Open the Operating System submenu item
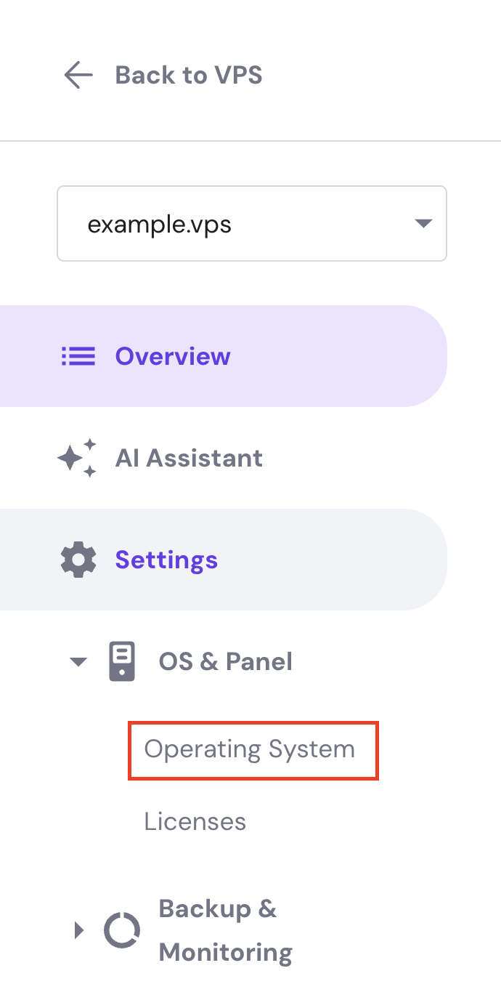 pyautogui.click(x=250, y=749)
